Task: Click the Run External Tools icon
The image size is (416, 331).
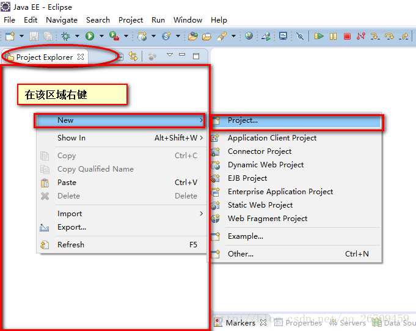Action: pos(114,36)
